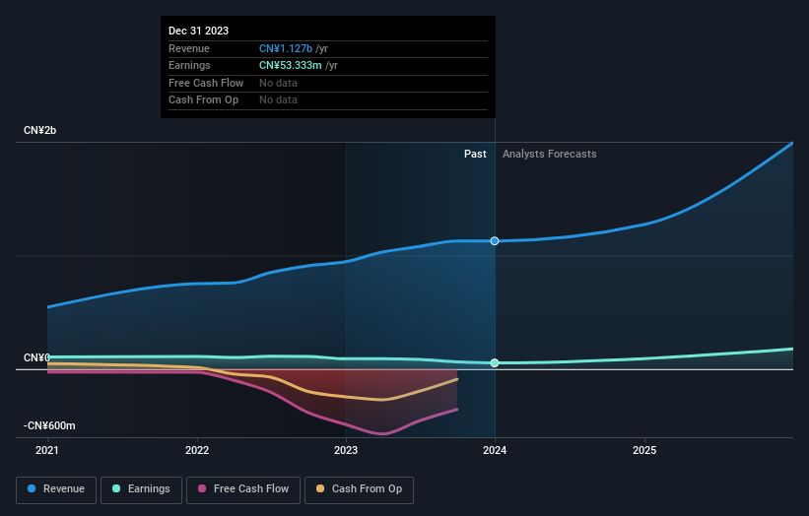Toggle the Revenue legend button

click(x=56, y=489)
